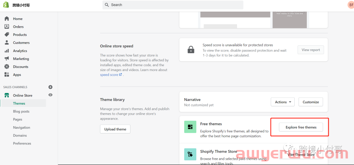Click the Customers person icon
Viewport: 354px width, 165px height.
[x=7, y=42]
